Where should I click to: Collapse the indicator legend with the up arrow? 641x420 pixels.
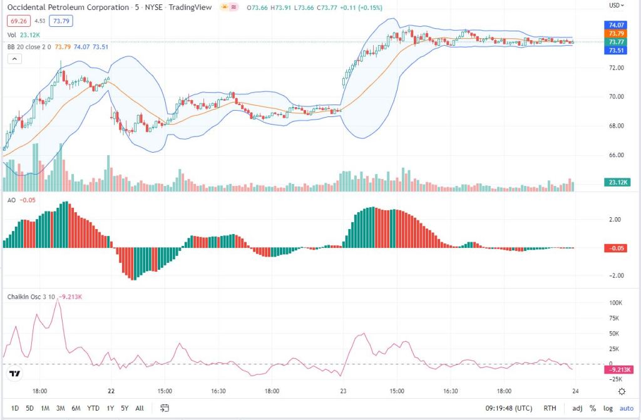click(15, 58)
